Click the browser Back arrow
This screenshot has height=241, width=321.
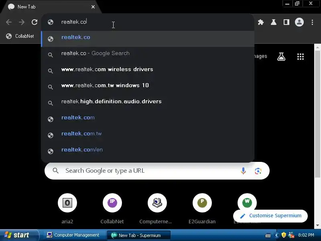tap(9, 22)
